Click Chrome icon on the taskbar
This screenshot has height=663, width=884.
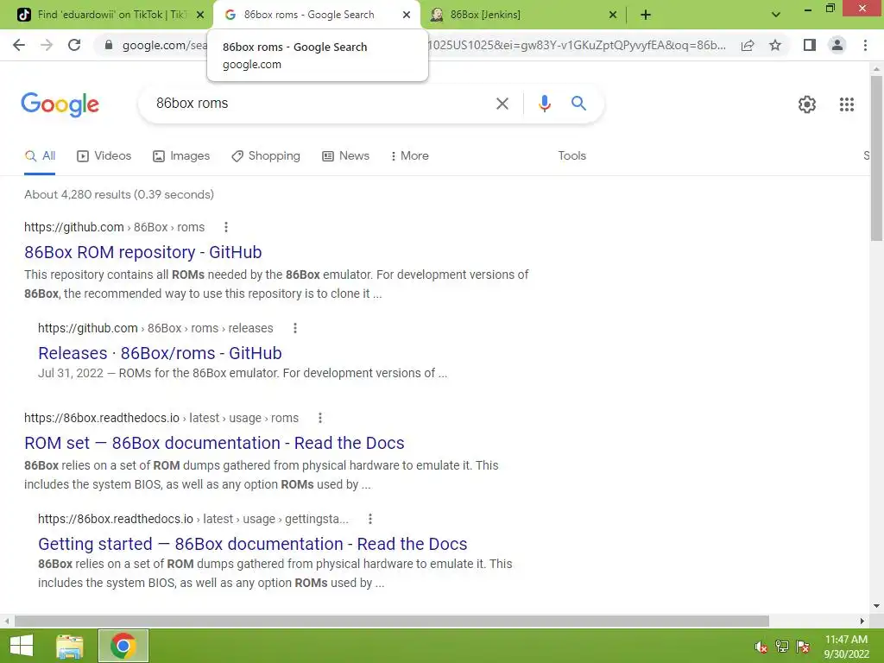point(123,646)
